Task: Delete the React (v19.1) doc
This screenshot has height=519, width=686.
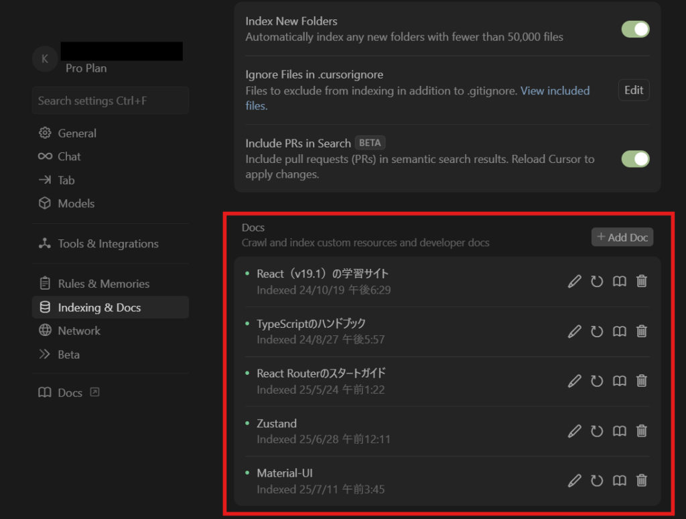Action: pos(642,281)
